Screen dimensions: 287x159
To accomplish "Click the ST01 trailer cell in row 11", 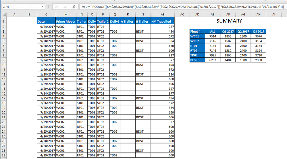I will click(82, 70).
